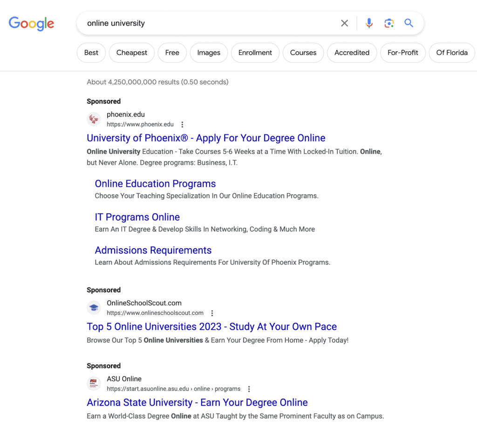Open the Admissions Requirements link
The height and width of the screenshot is (430, 477).
coord(153,250)
